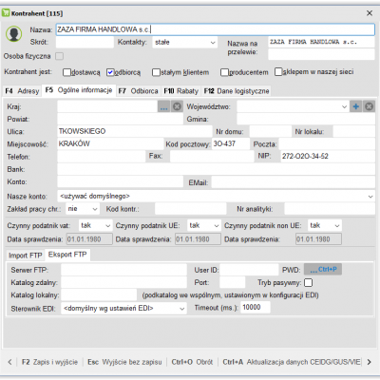380x380 pixels.
Task: Click the Port input field
Action: [233, 282]
